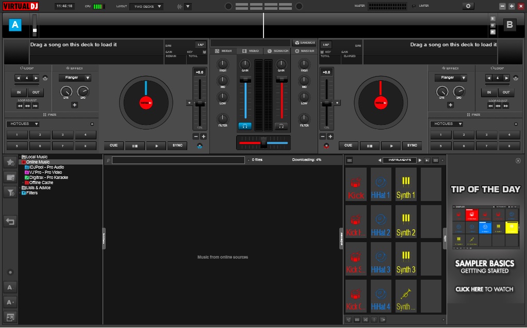Click the left deck play button
This screenshot has width=527, height=328.
point(156,145)
